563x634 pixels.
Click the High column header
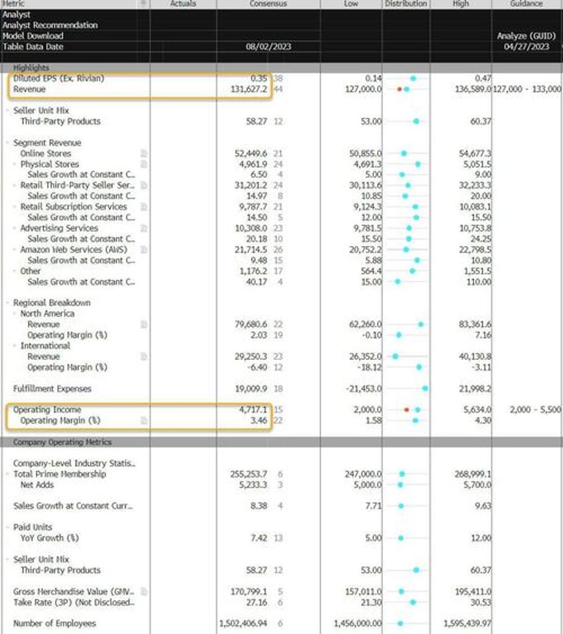click(x=461, y=3)
